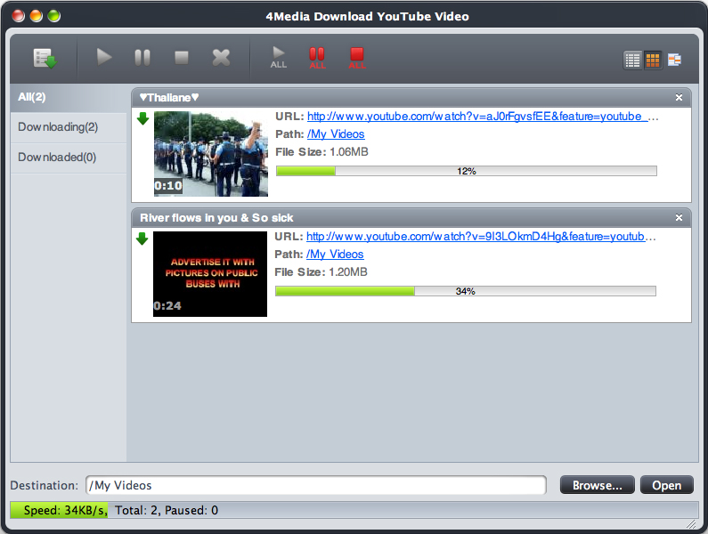Start all downloads with Play ALL
Image resolution: width=708 pixels, height=534 pixels.
coord(279,57)
